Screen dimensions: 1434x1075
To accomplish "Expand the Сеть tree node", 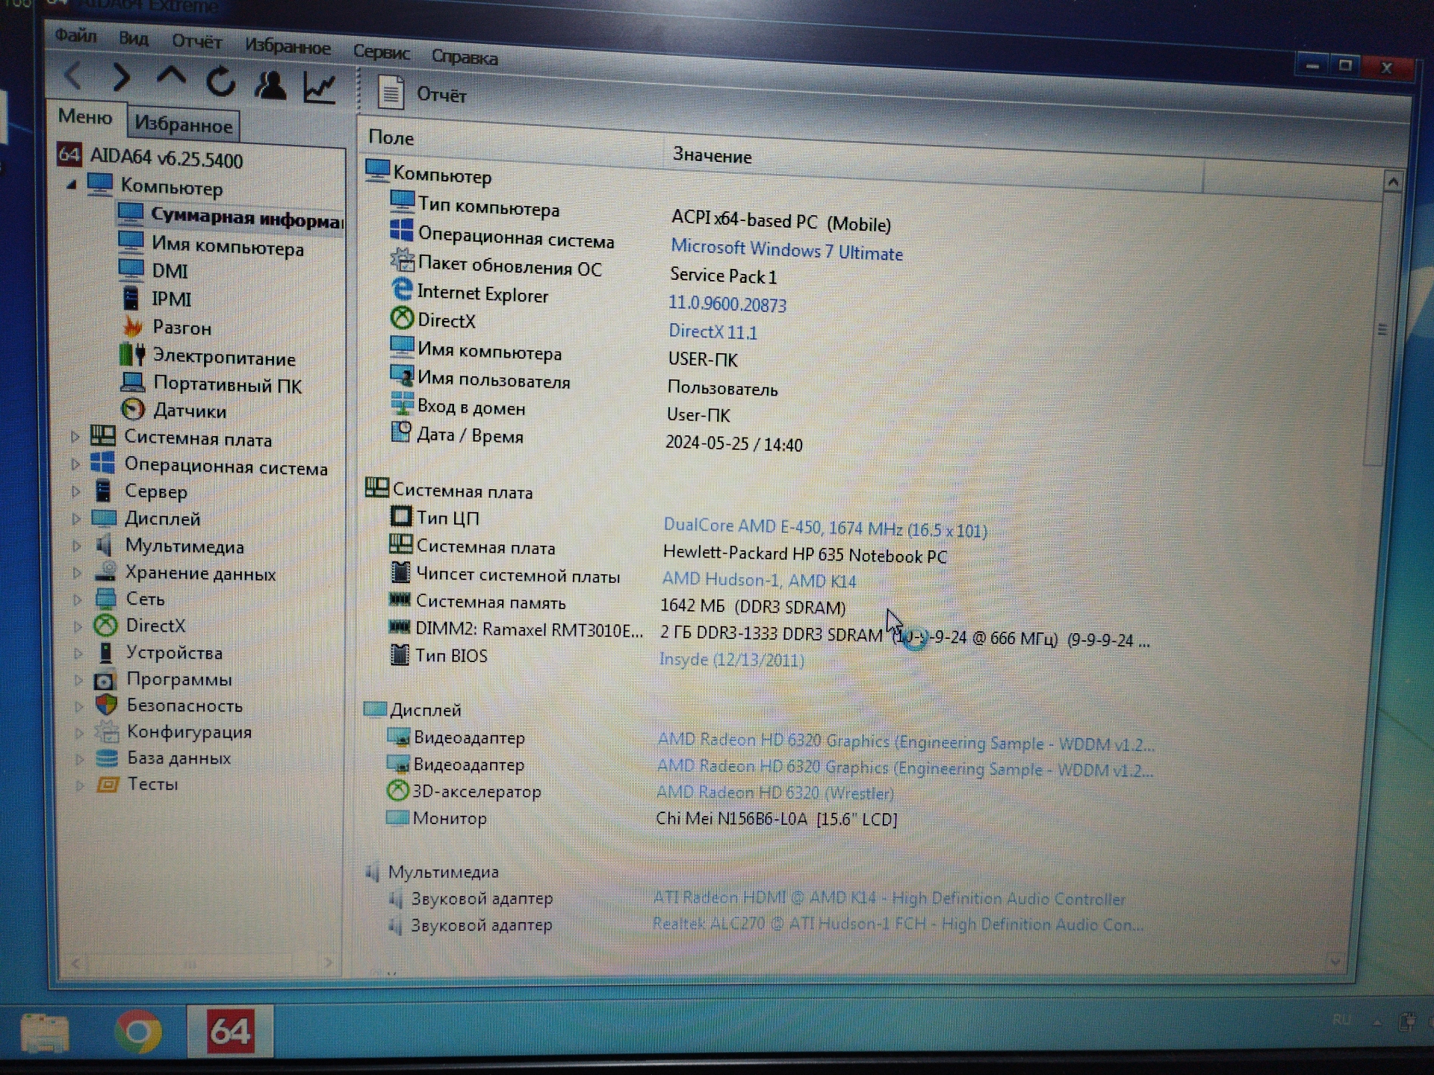I will [77, 599].
